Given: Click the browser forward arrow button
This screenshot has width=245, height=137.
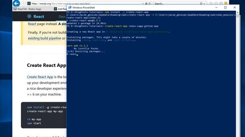Looking at the screenshot, I should click(x=23, y=3).
